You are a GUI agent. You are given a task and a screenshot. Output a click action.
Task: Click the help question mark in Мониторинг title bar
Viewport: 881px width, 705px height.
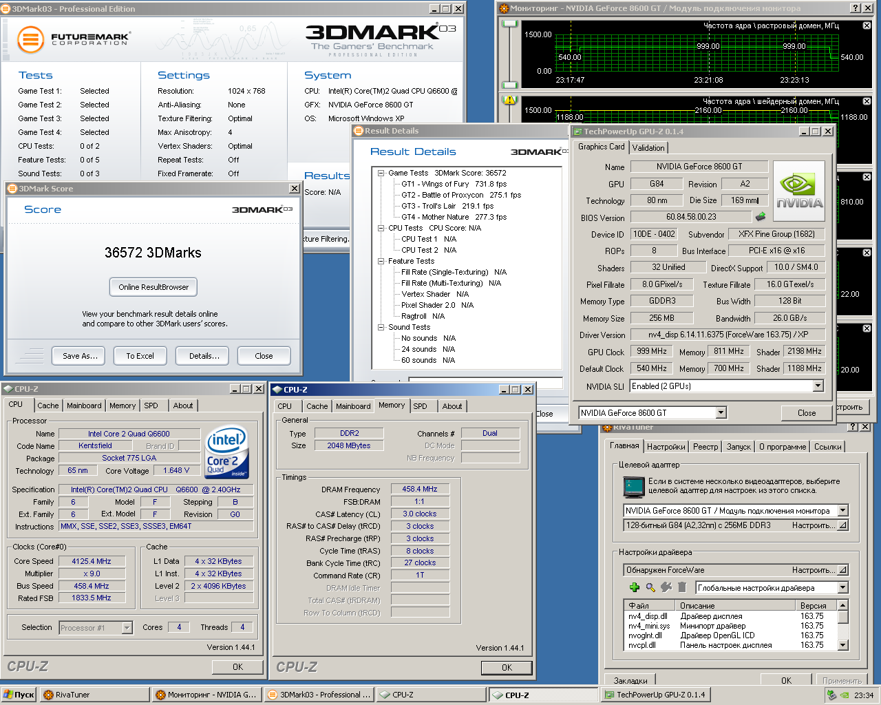coord(856,8)
